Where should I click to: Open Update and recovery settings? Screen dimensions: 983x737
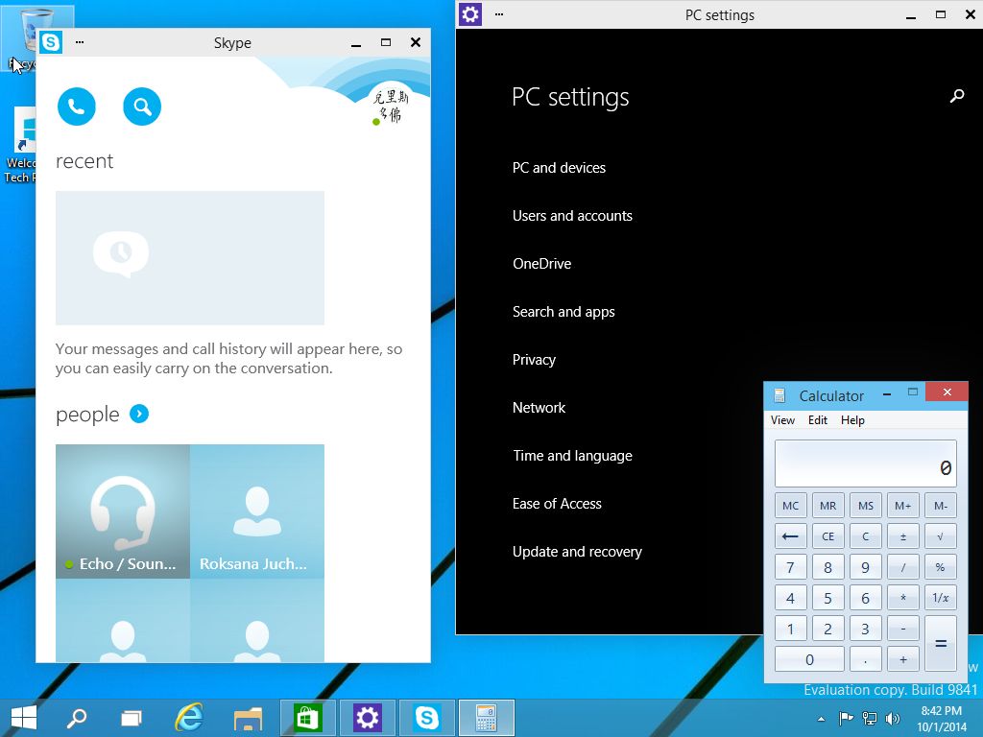pos(577,552)
